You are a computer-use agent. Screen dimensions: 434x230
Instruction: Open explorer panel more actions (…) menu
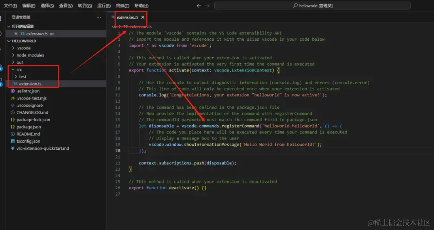tap(99, 17)
